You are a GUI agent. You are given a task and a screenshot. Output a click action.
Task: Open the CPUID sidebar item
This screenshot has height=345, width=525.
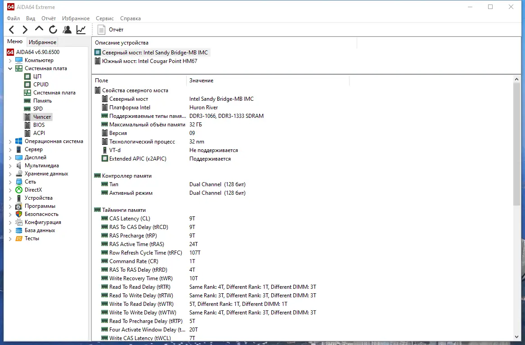(40, 84)
